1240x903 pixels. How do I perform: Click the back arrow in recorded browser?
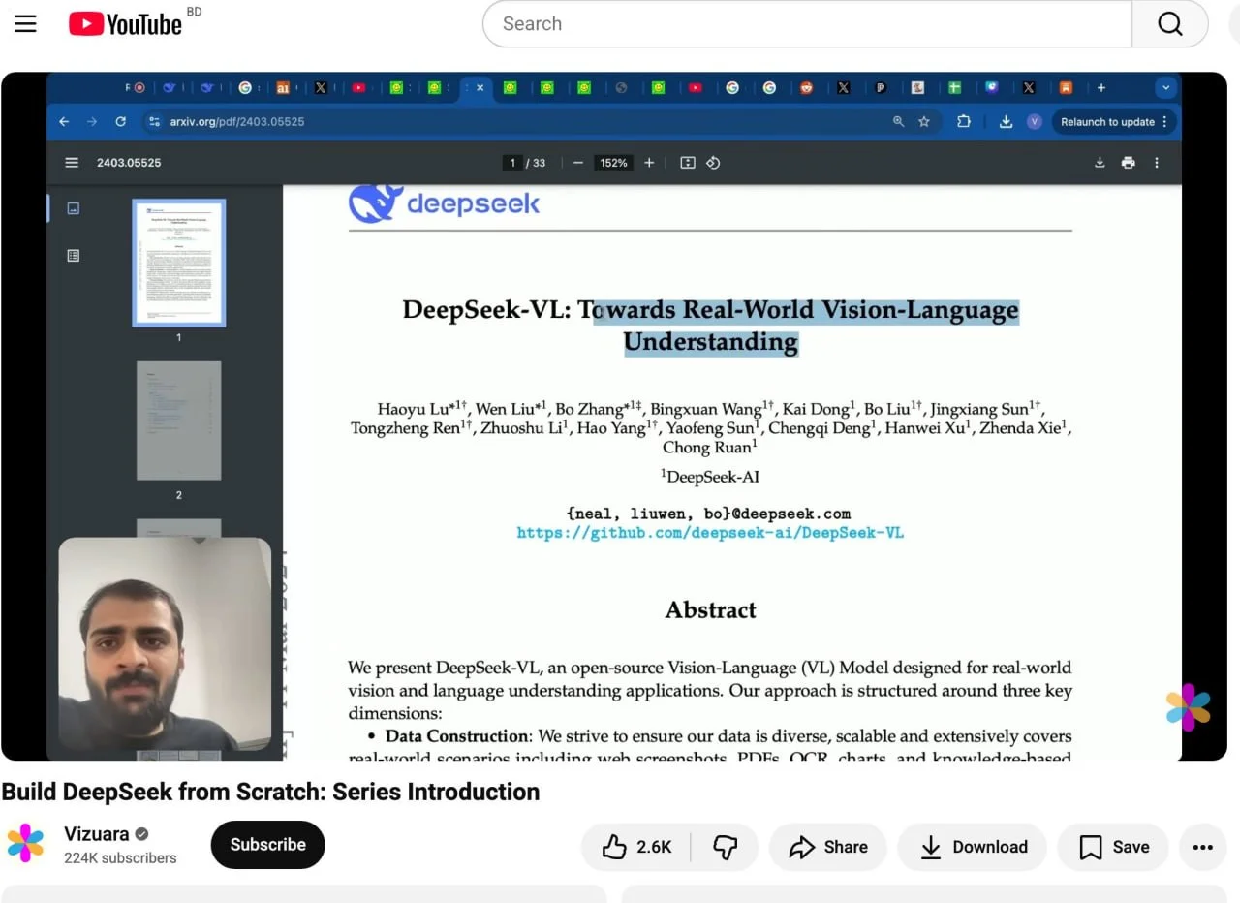[x=64, y=122]
